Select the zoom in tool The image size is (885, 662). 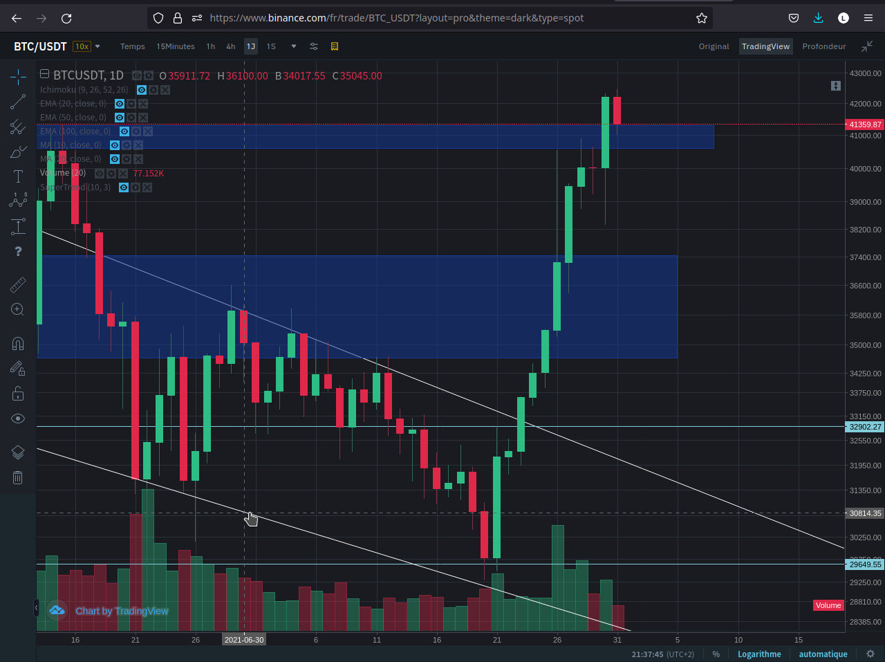pyautogui.click(x=18, y=309)
